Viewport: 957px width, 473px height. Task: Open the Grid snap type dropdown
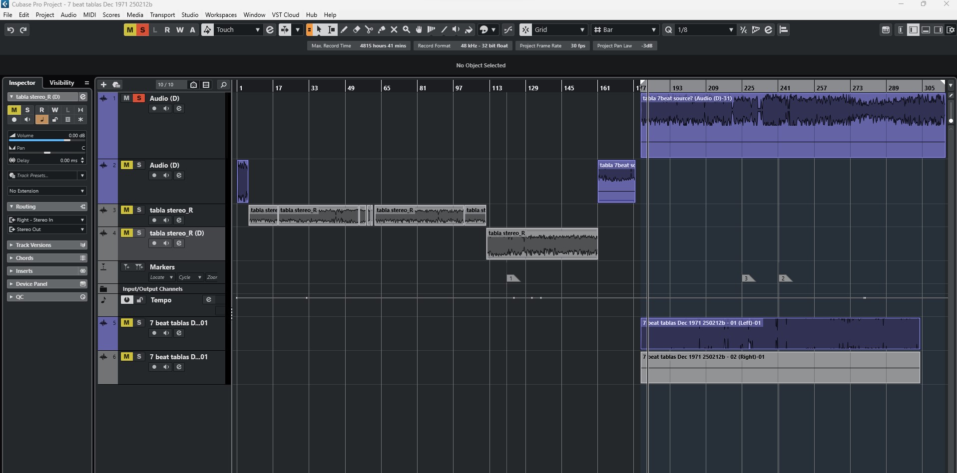[559, 30]
